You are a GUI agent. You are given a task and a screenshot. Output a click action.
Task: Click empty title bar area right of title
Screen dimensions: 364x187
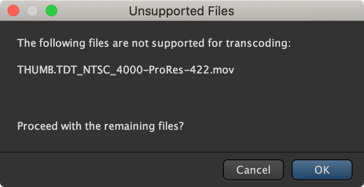(297, 10)
